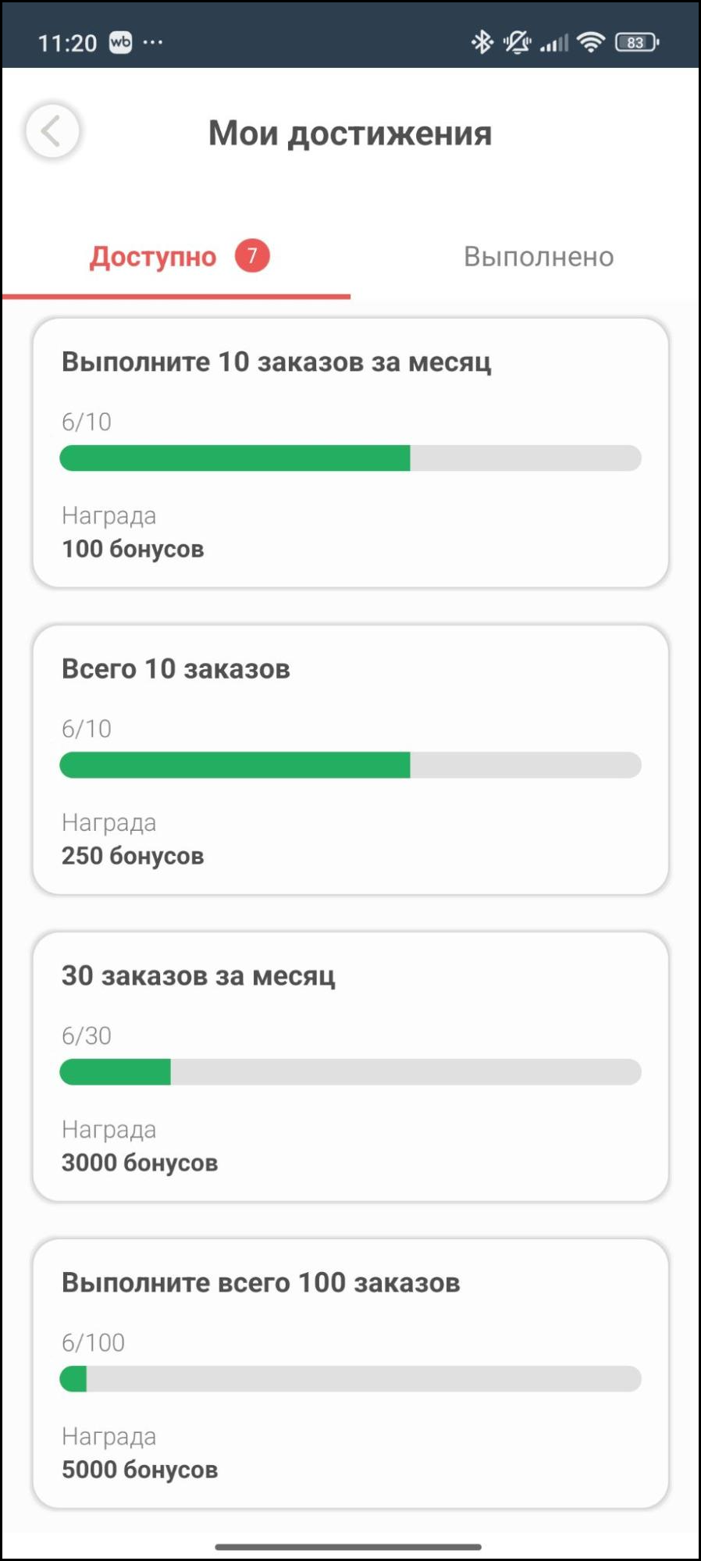This screenshot has width=701, height=1561.
Task: Tap the muted bell status icon
Action: [x=517, y=42]
